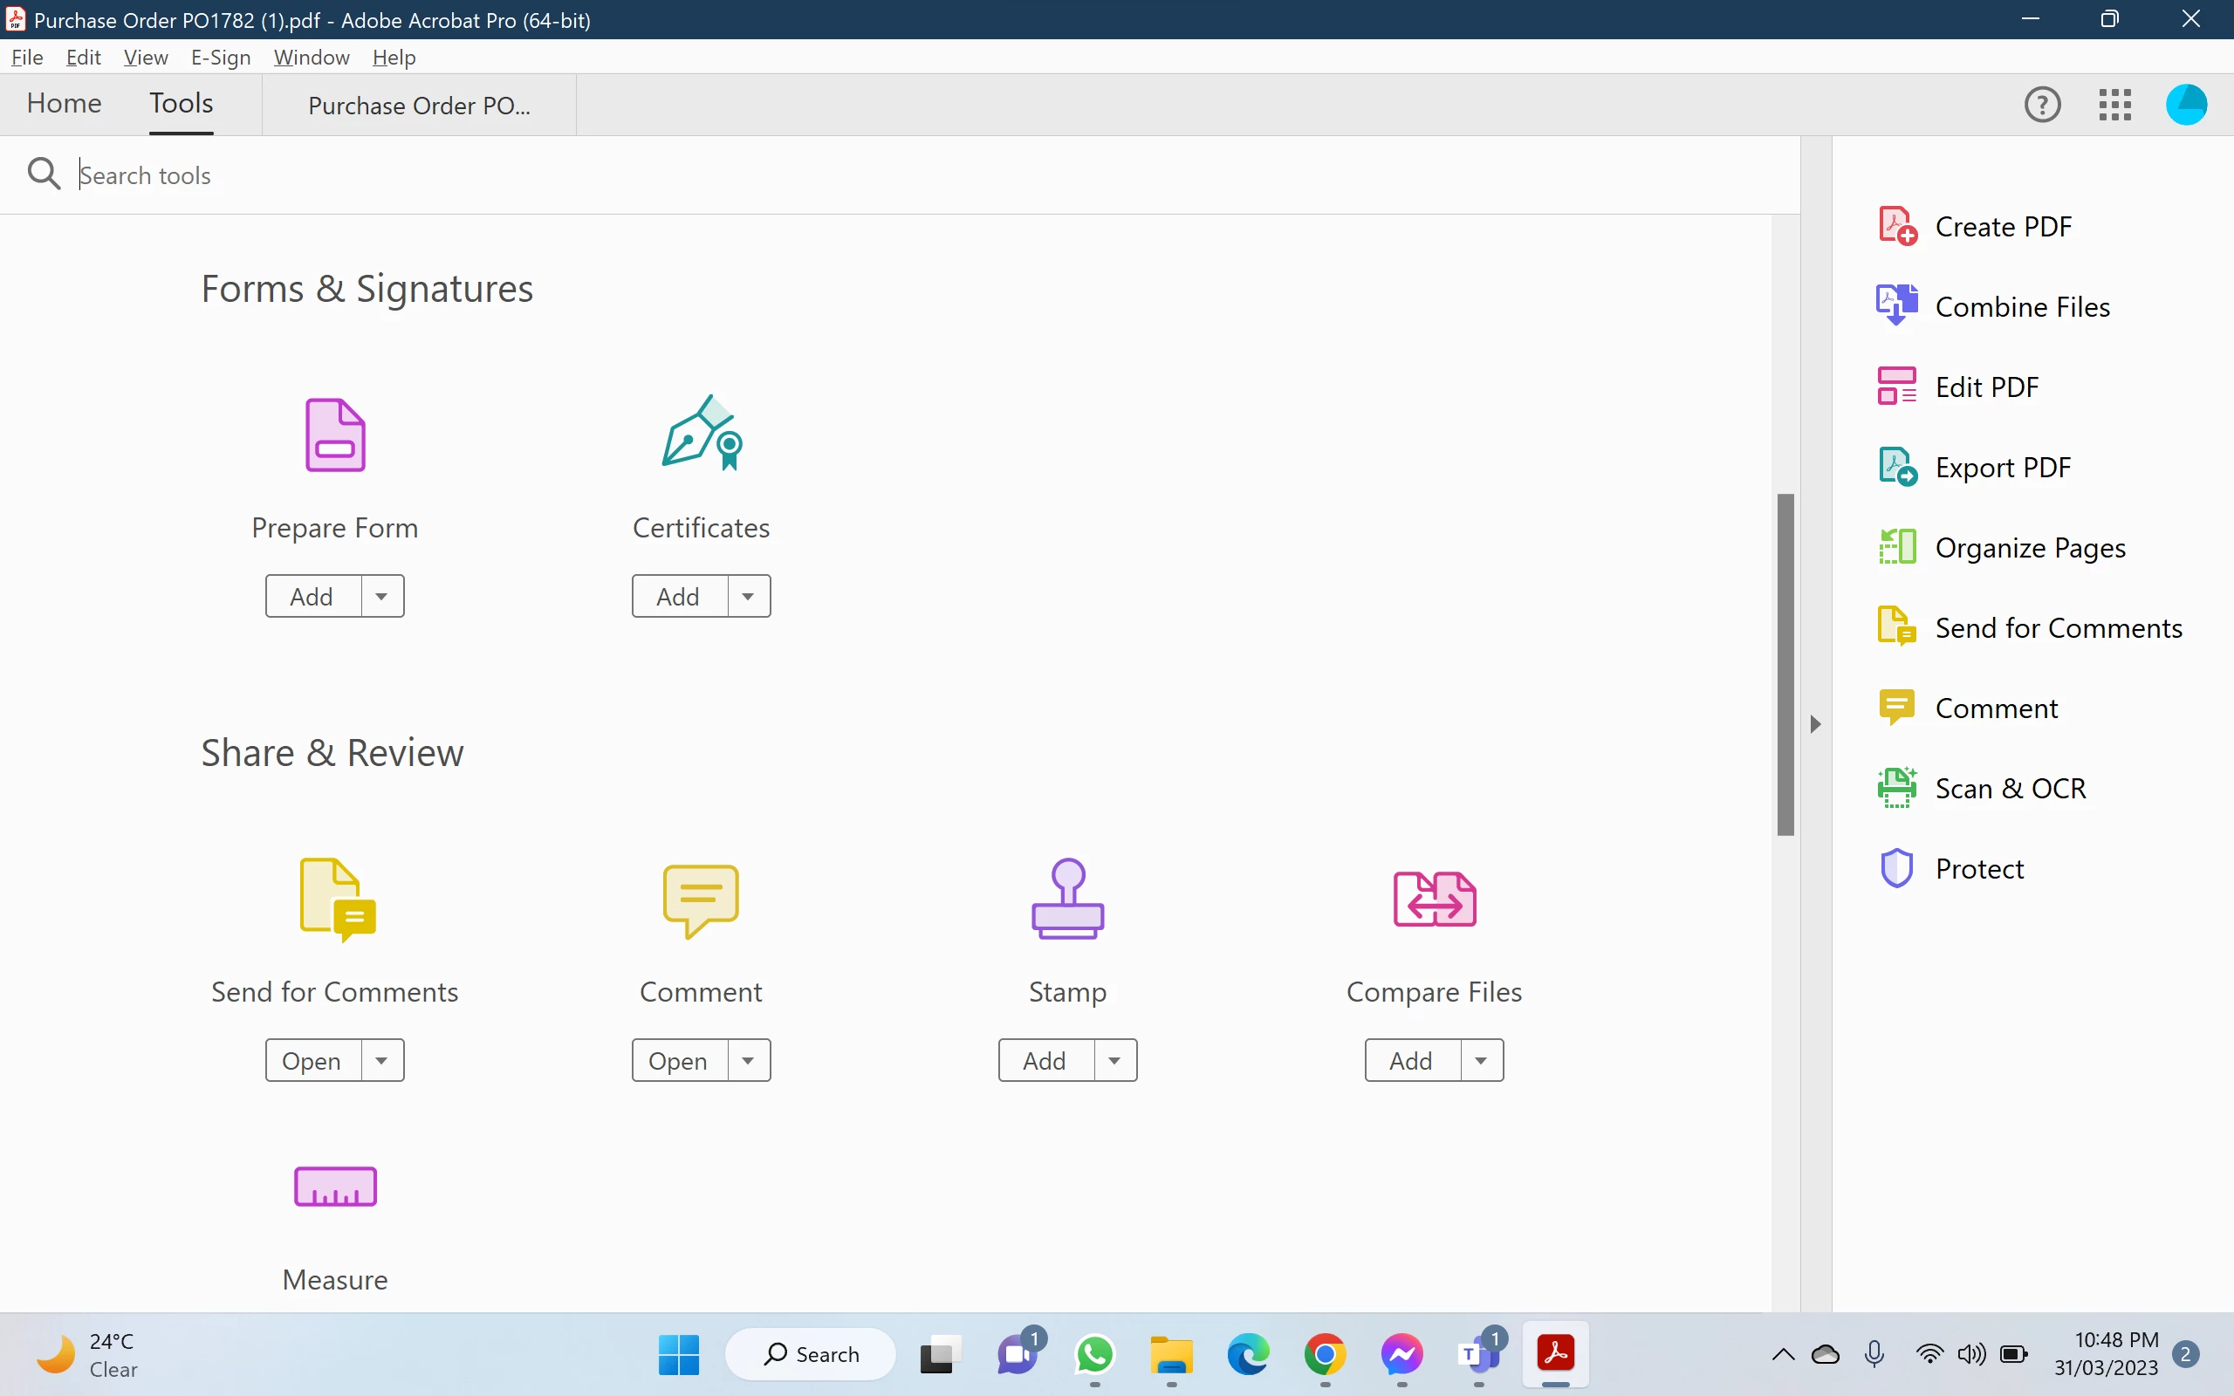Expand the Prepare Form Add dropdown arrow

coord(381,597)
